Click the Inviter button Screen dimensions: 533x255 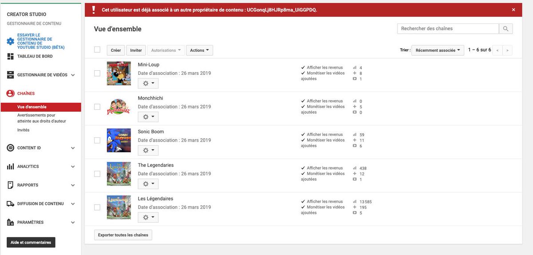136,50
